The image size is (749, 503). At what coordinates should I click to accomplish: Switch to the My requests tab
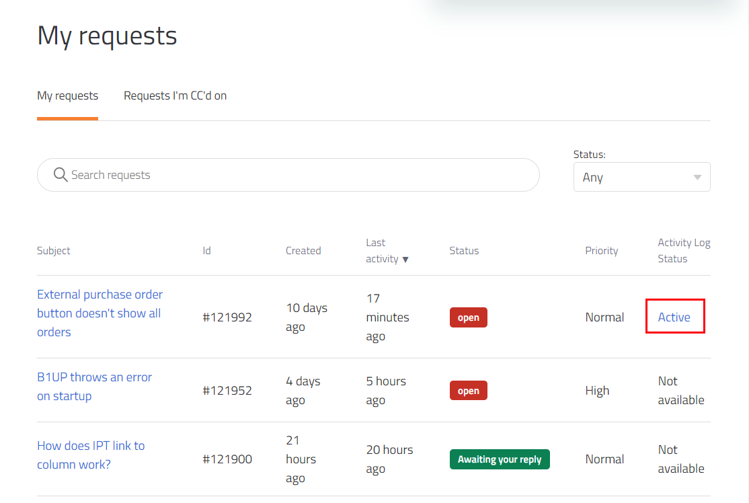tap(67, 95)
